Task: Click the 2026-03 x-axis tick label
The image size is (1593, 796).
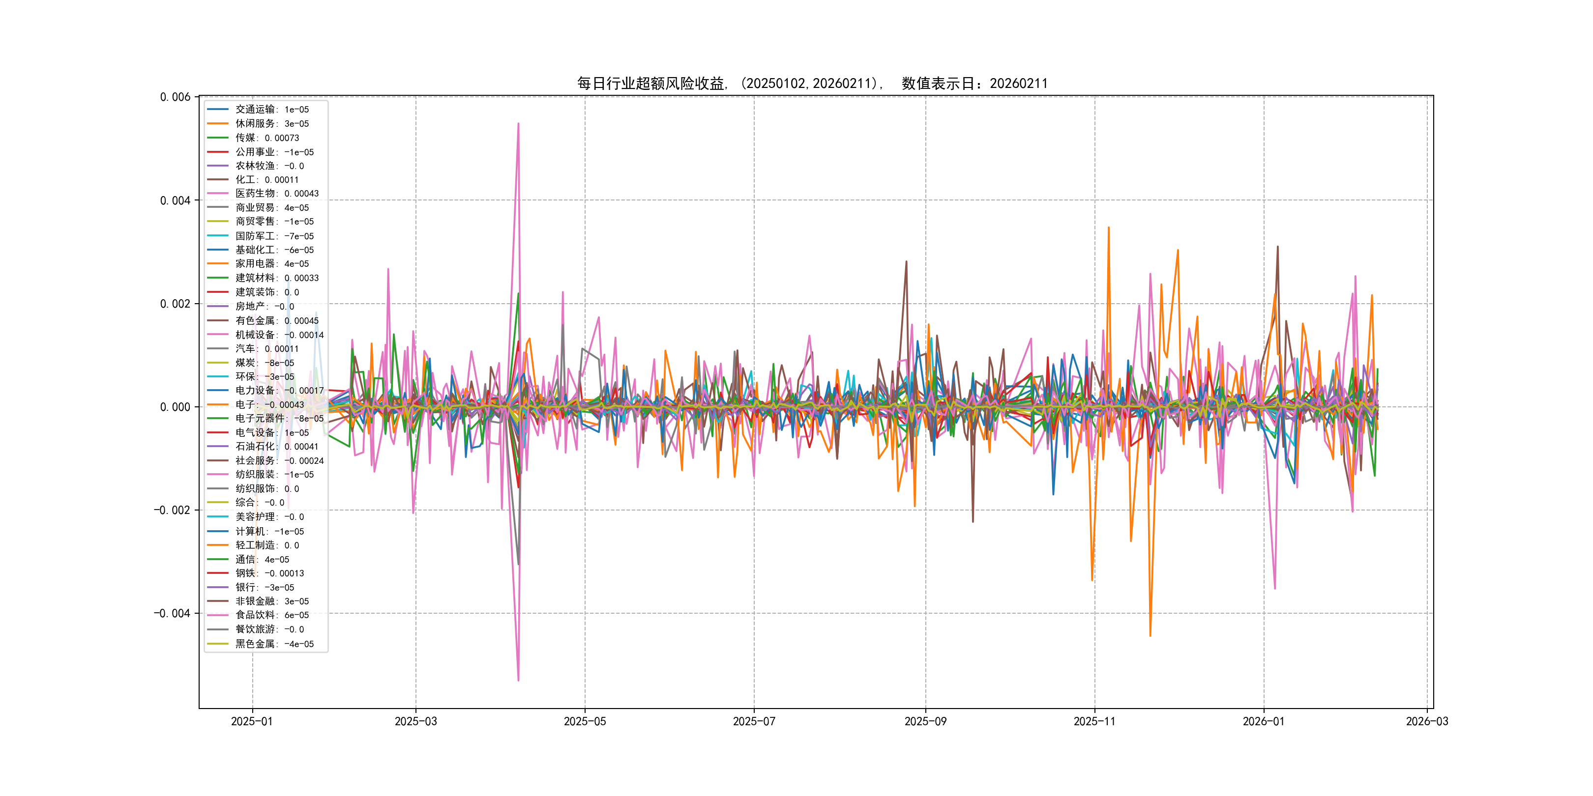Action: pos(1427,721)
